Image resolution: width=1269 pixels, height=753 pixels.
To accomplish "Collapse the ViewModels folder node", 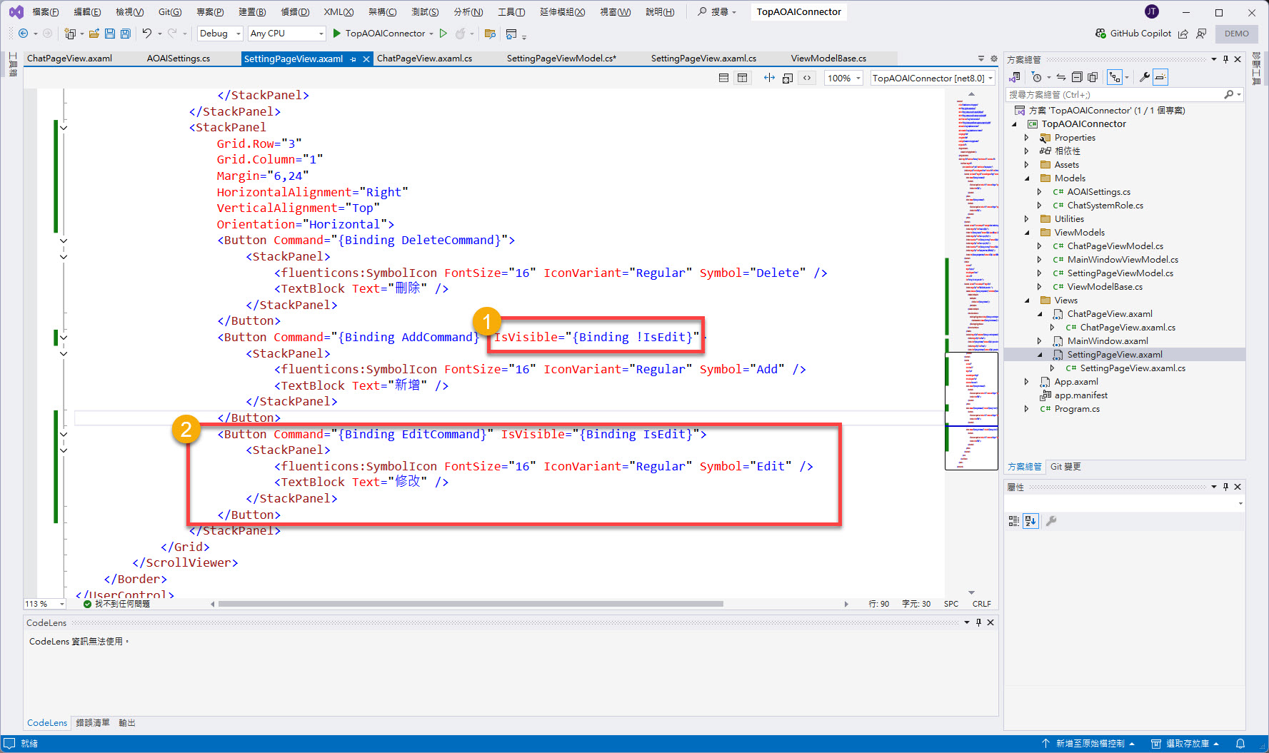I will [x=1027, y=233].
